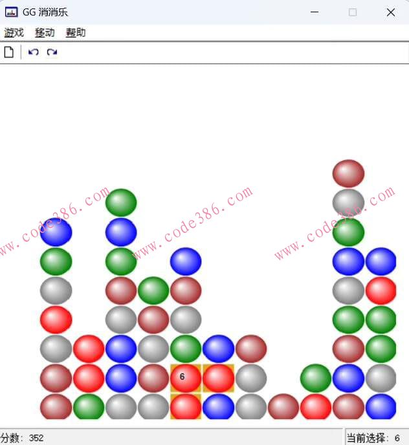This screenshot has width=409, height=445.
Task: Click the blue ball topping the leftmost column
Action: (56, 232)
